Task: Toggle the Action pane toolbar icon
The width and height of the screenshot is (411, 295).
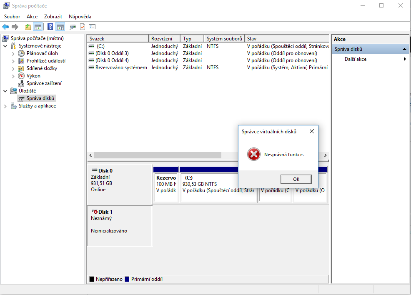Action: (x=60, y=27)
